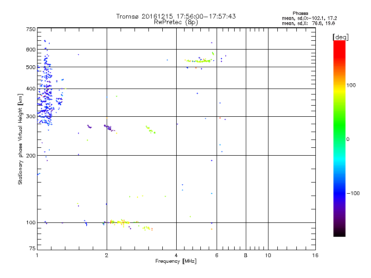Screen dimensions: 371x278
Task: Click the '-100' colorbar tick label
Action: 353,193
